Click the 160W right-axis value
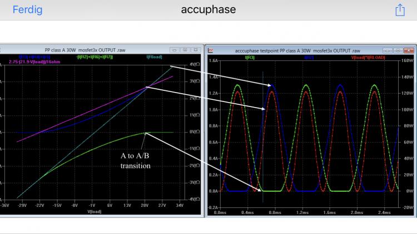 407,61
